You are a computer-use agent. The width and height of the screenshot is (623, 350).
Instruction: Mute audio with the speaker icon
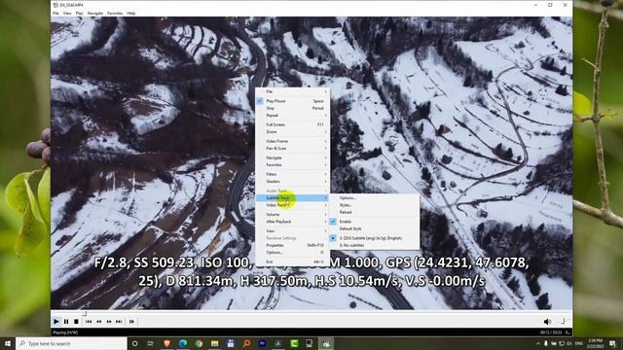pyautogui.click(x=547, y=322)
